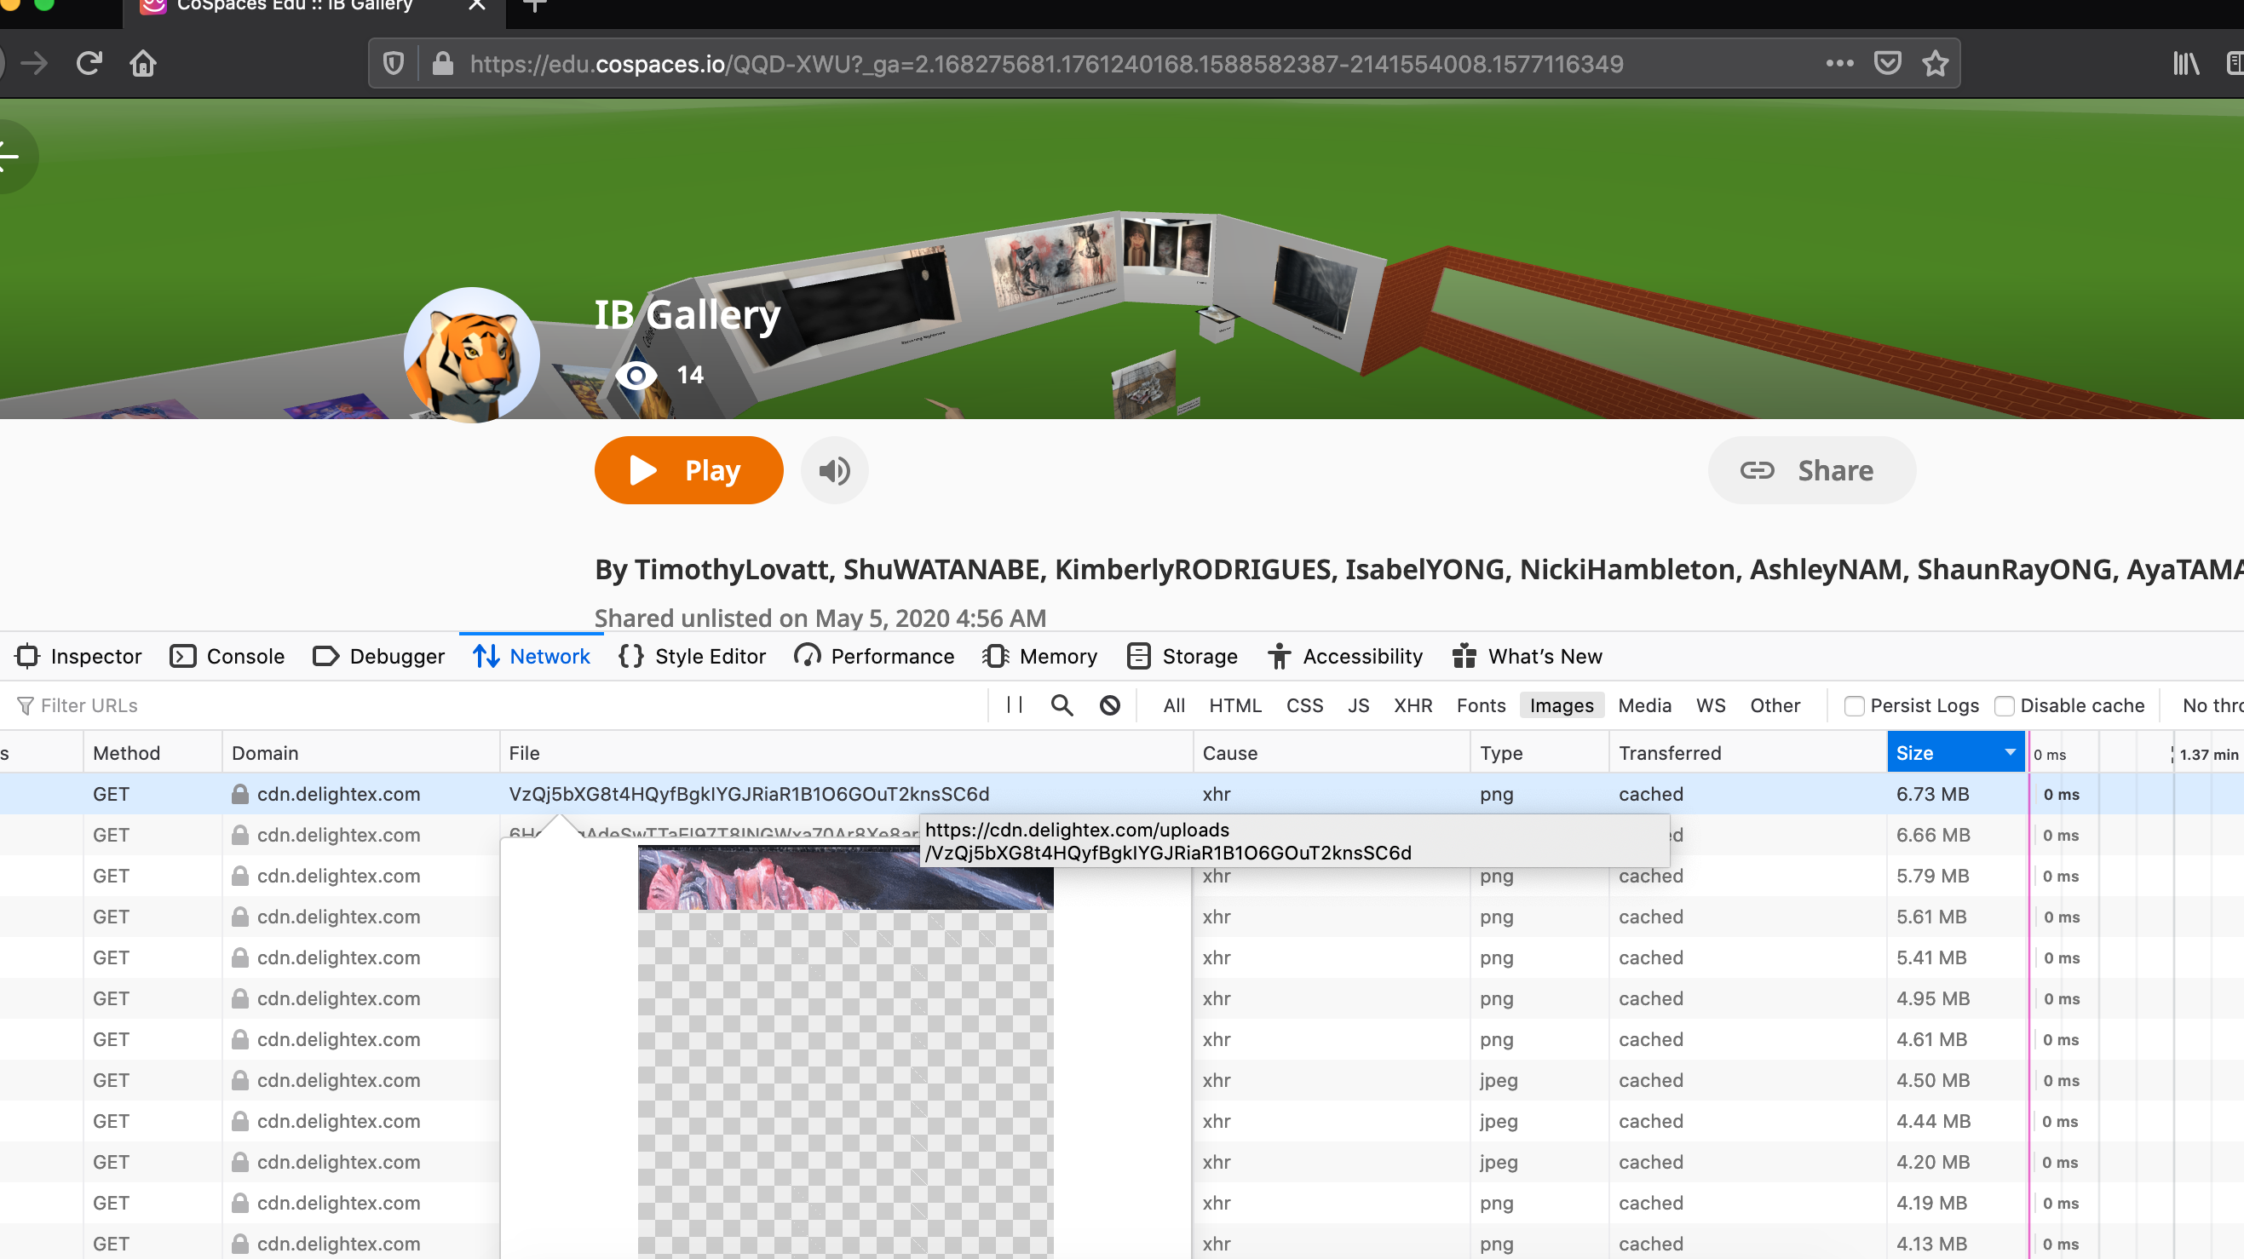The width and height of the screenshot is (2244, 1259).
Task: Filter requests by All
Action: click(1173, 704)
